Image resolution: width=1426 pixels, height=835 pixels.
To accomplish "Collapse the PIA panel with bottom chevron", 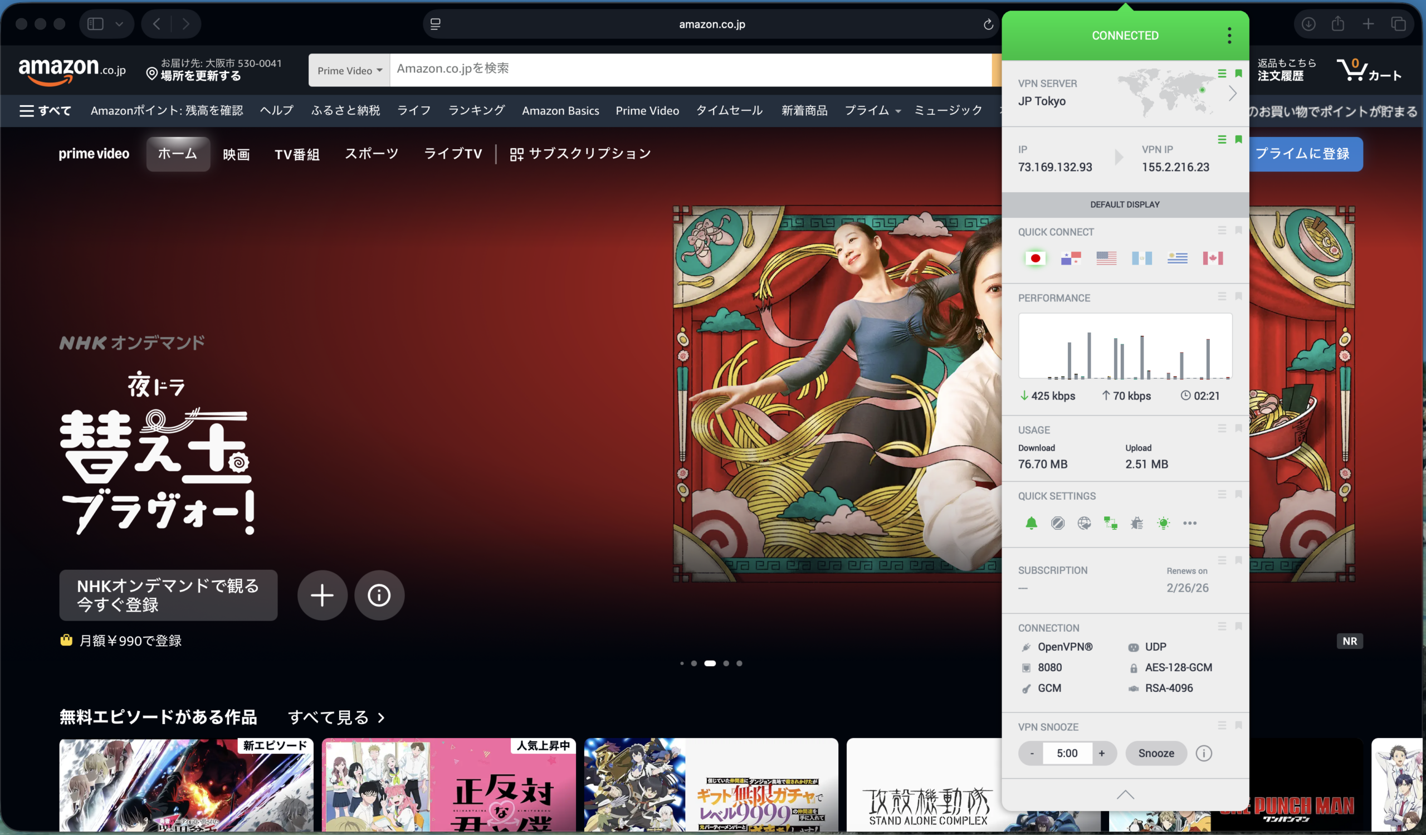I will tap(1125, 795).
